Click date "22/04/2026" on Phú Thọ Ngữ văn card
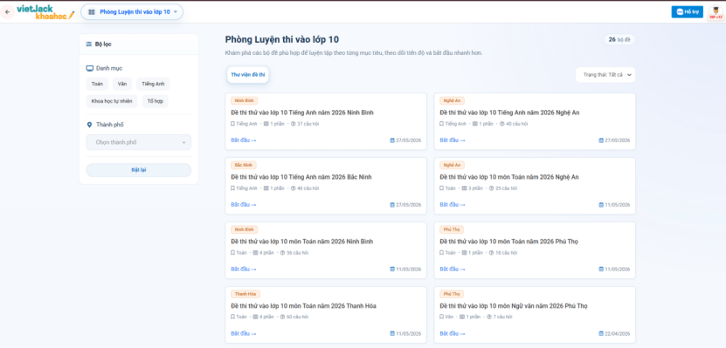Viewport: 726px width, 348px height. (x=617, y=334)
